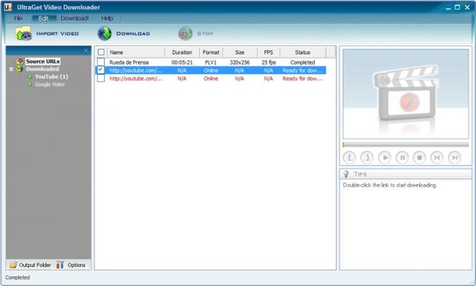Select the red unselected http://youtube.com/... link

[136, 79]
